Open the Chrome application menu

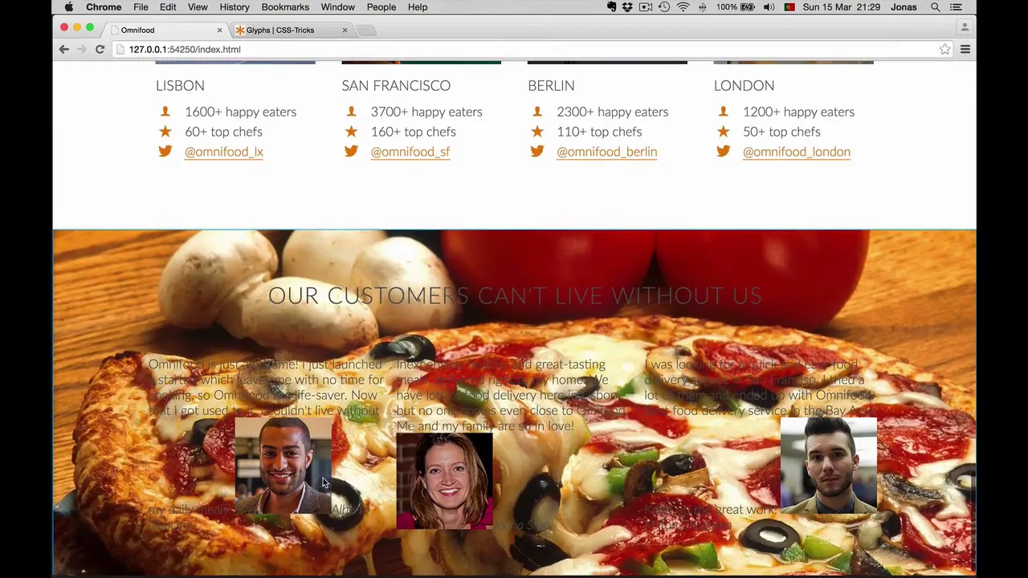coord(104,7)
